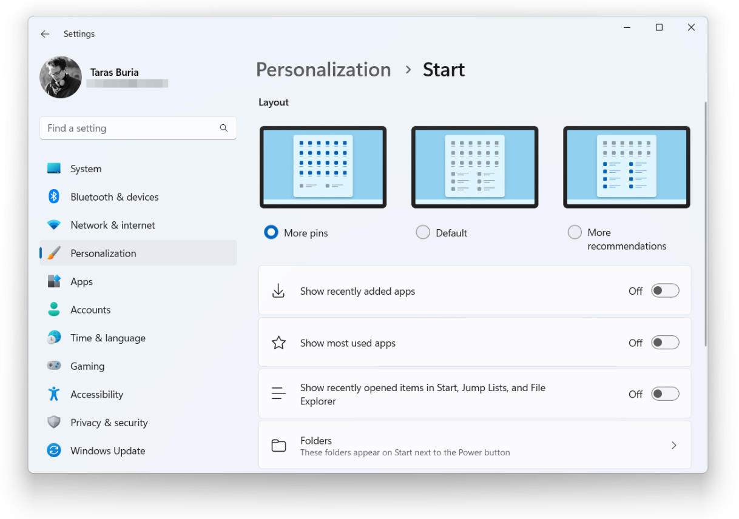Turn on Show most used apps

coord(664,343)
